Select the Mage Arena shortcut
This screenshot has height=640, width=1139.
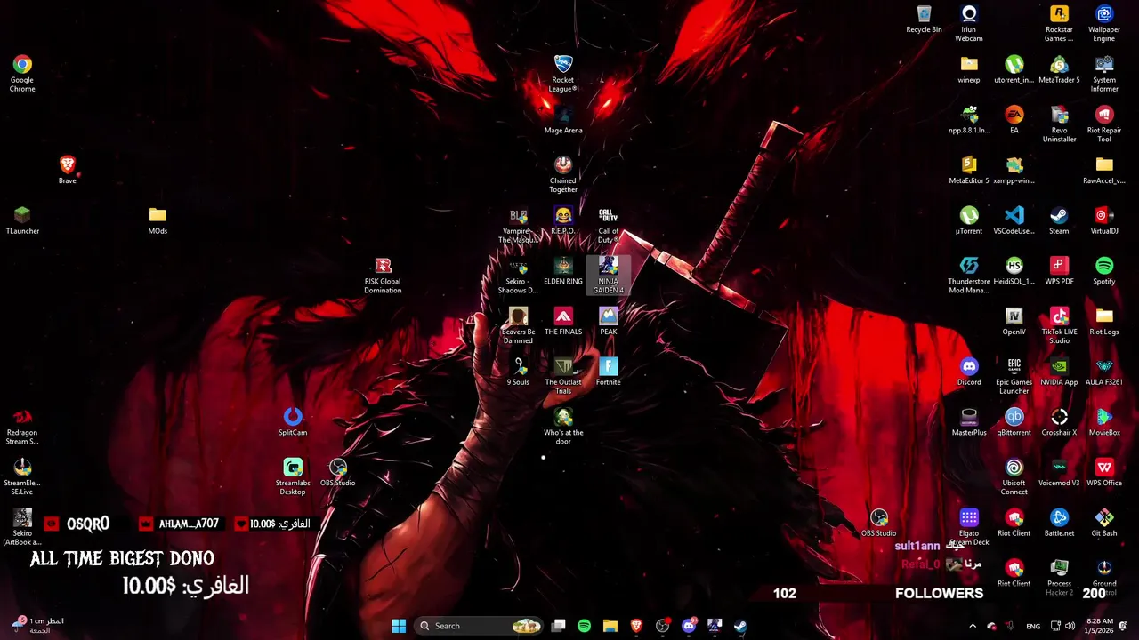(563, 119)
